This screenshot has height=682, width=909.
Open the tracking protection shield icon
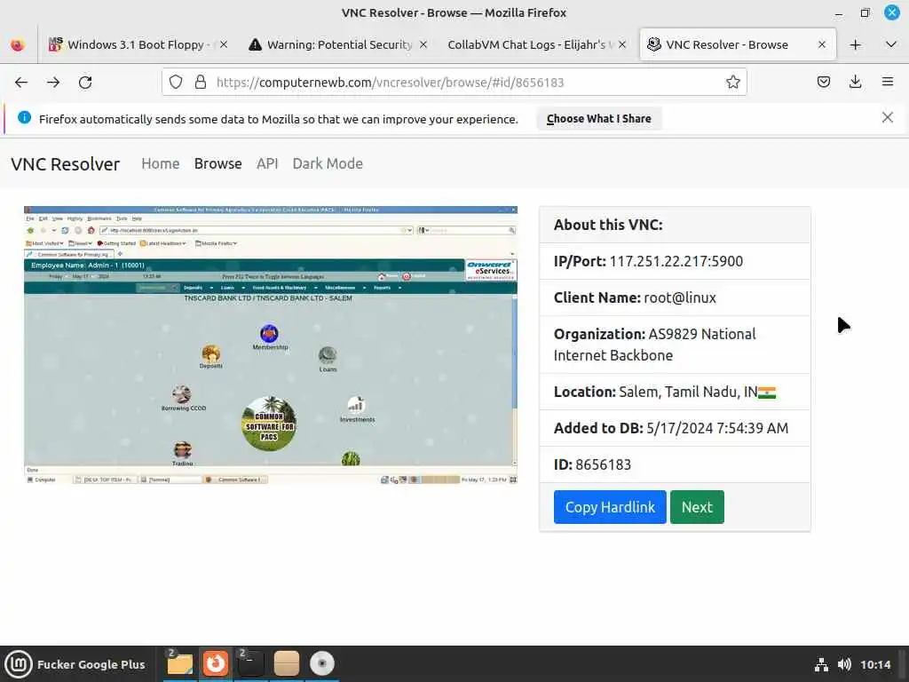pos(176,83)
